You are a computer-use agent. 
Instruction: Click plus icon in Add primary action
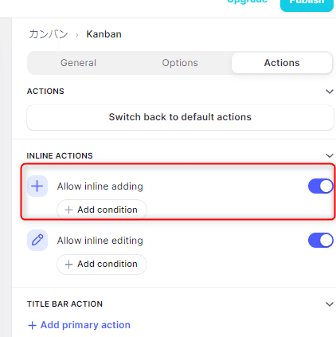(32, 325)
